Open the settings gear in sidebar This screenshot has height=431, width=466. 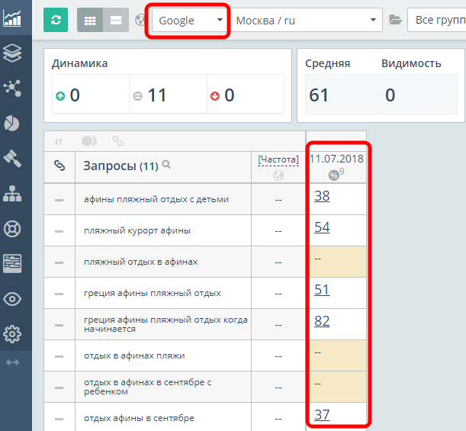12,333
